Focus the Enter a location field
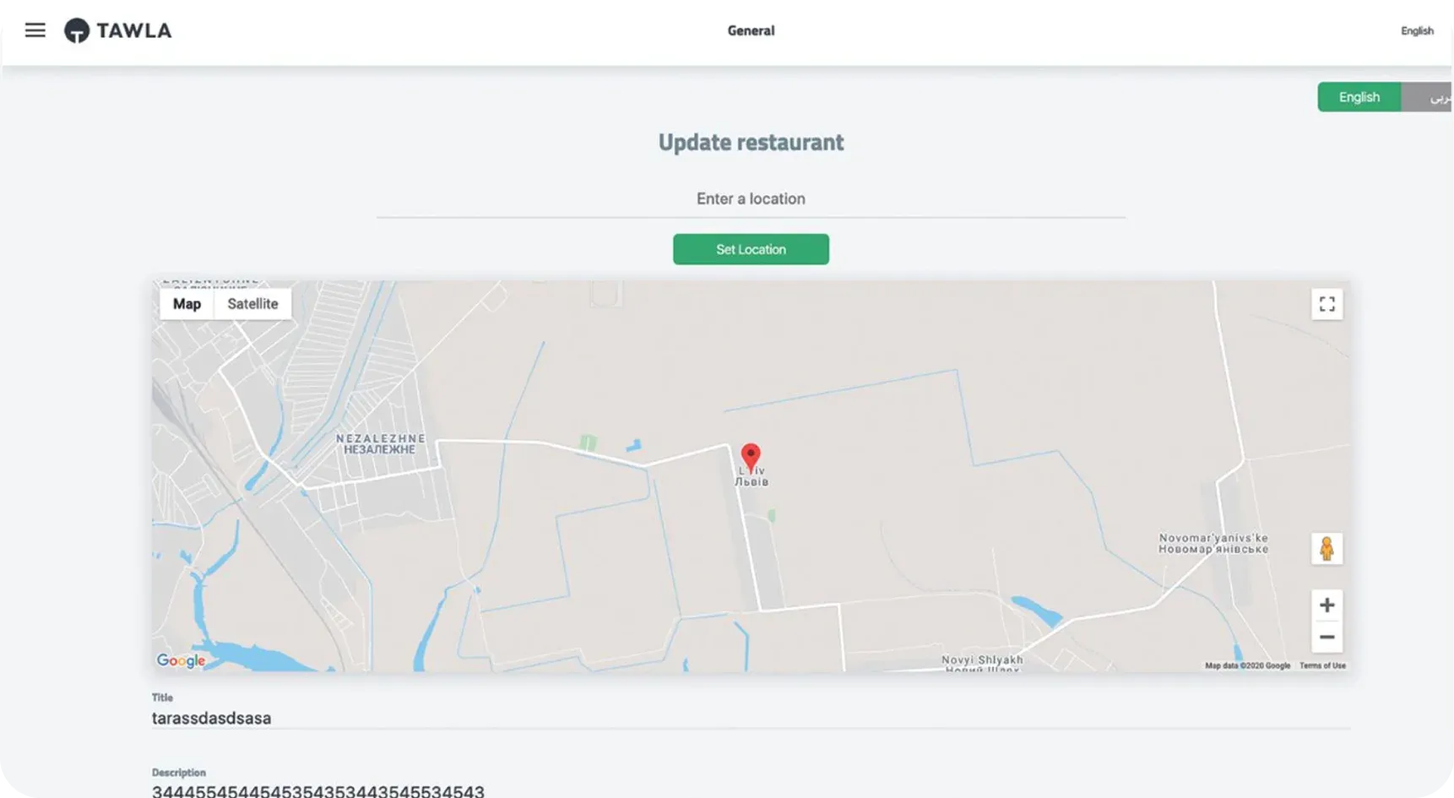This screenshot has width=1454, height=798. point(751,199)
